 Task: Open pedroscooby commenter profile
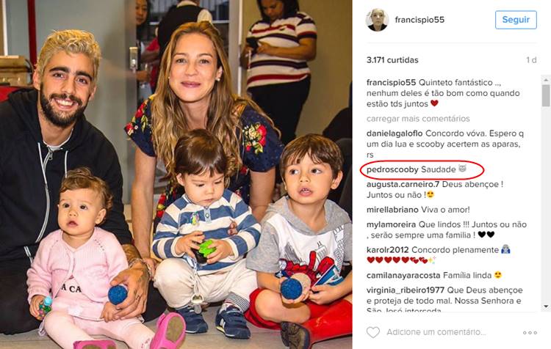pyautogui.click(x=392, y=170)
